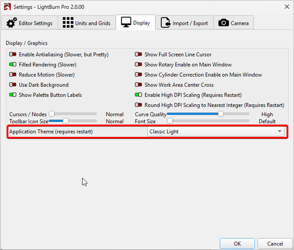This screenshot has width=294, height=250.
Task: Click the Font Size 'Default' value label
Action: tap(267, 121)
